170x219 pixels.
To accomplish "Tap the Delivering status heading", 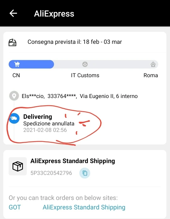I will [38, 117].
